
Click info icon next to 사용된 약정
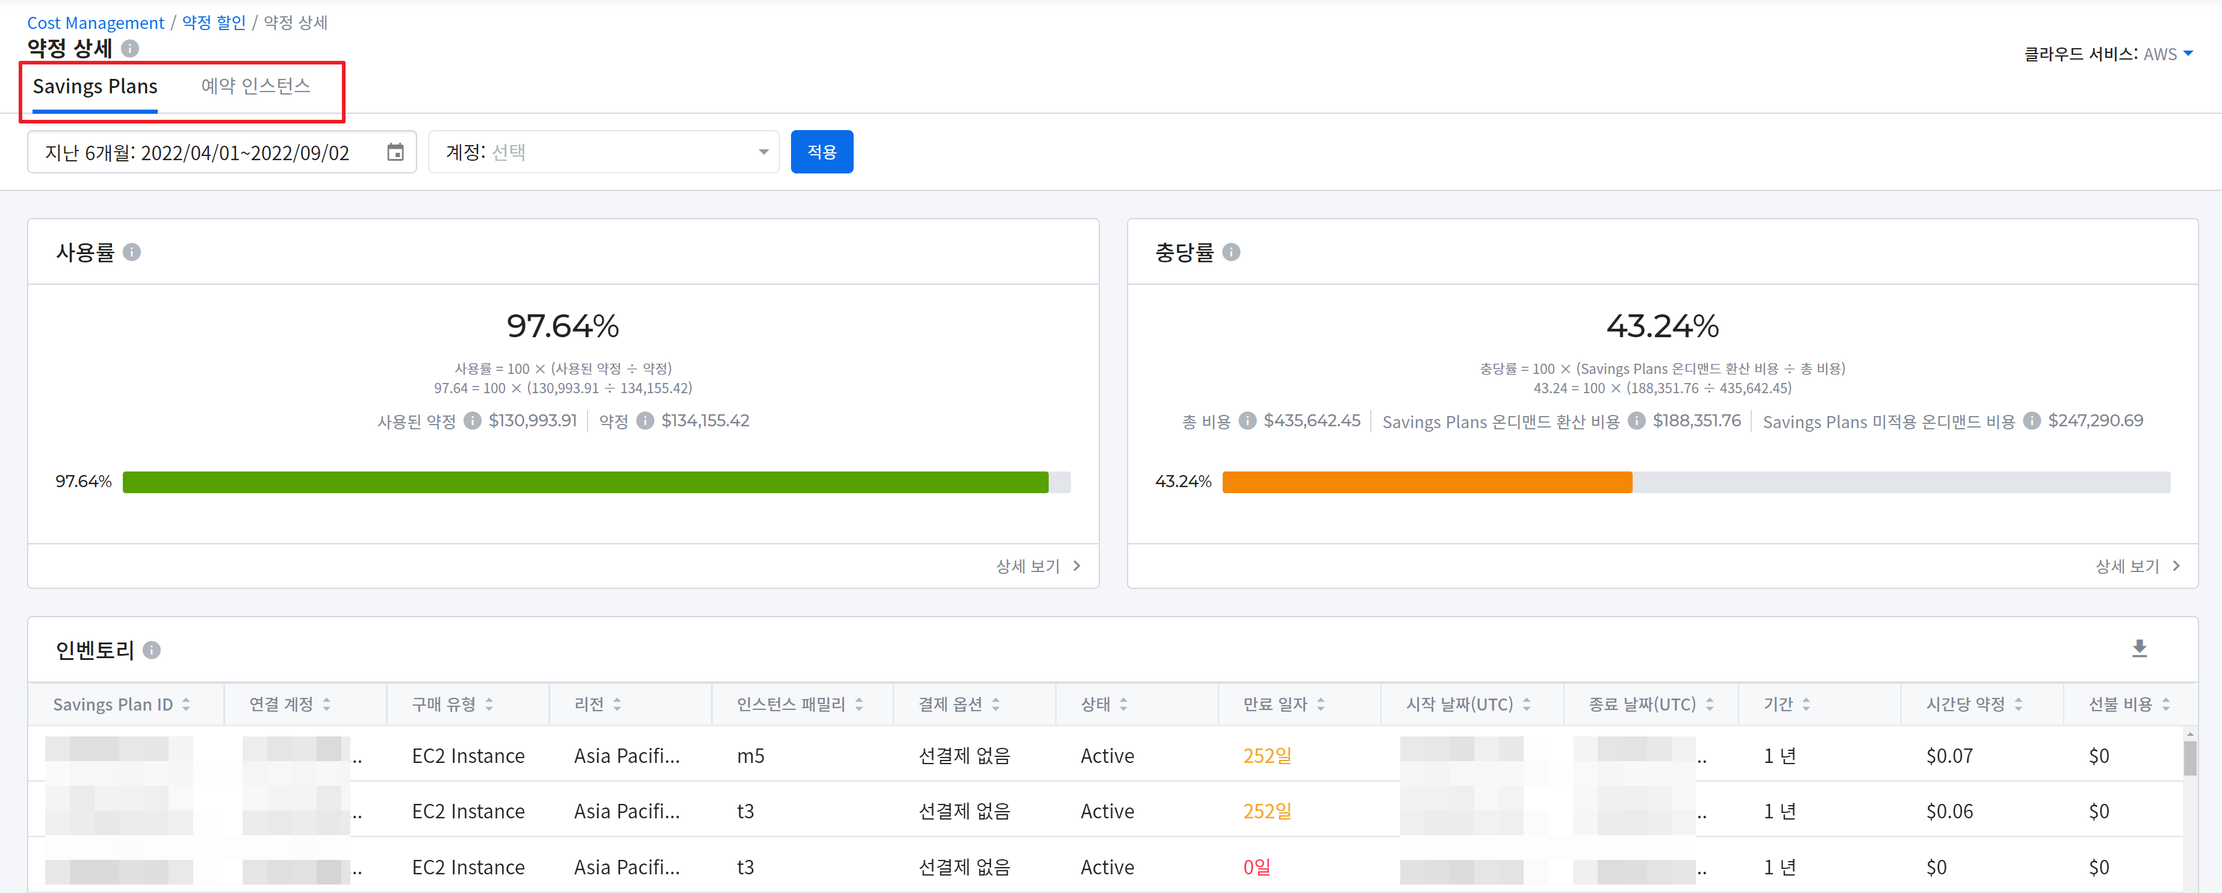point(472,421)
